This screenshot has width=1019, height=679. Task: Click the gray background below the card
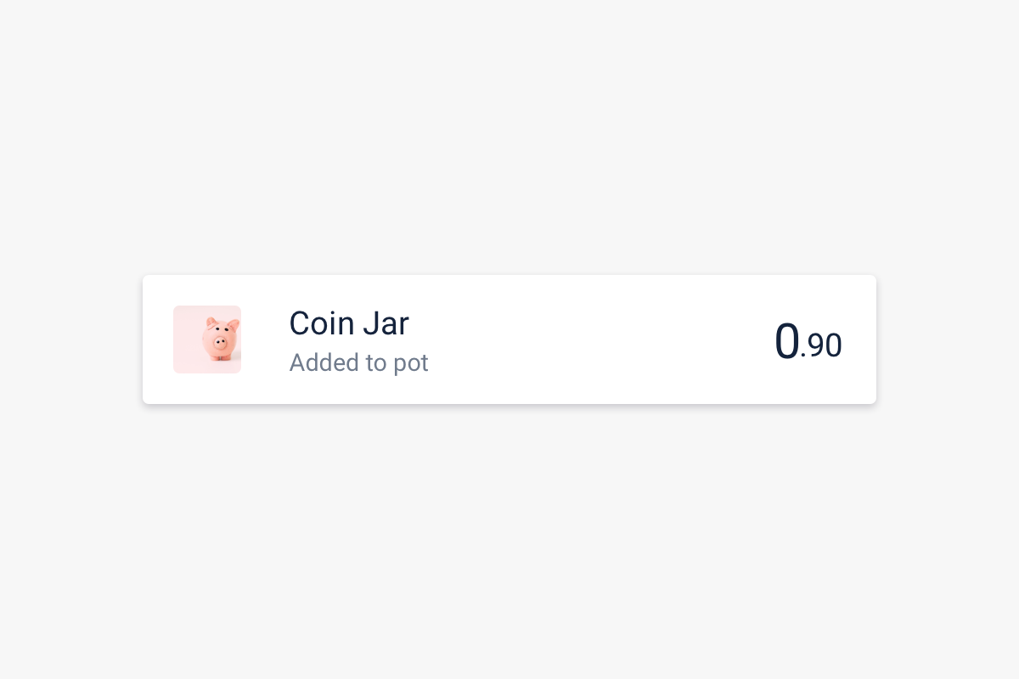(x=509, y=543)
